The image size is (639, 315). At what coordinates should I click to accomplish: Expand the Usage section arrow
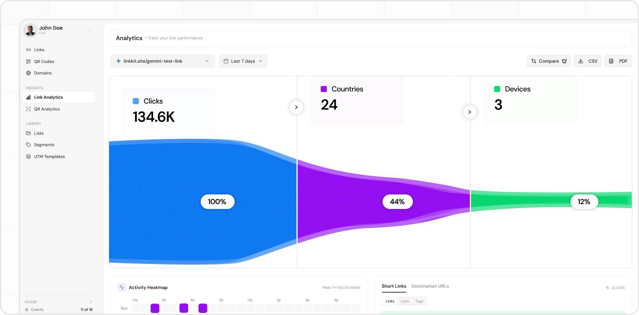click(91, 302)
